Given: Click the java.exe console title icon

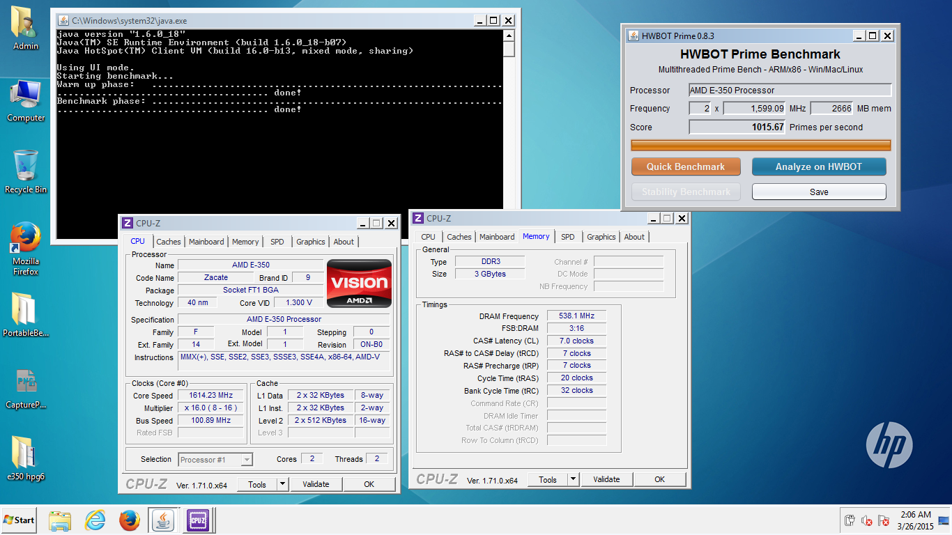Looking at the screenshot, I should point(63,21).
